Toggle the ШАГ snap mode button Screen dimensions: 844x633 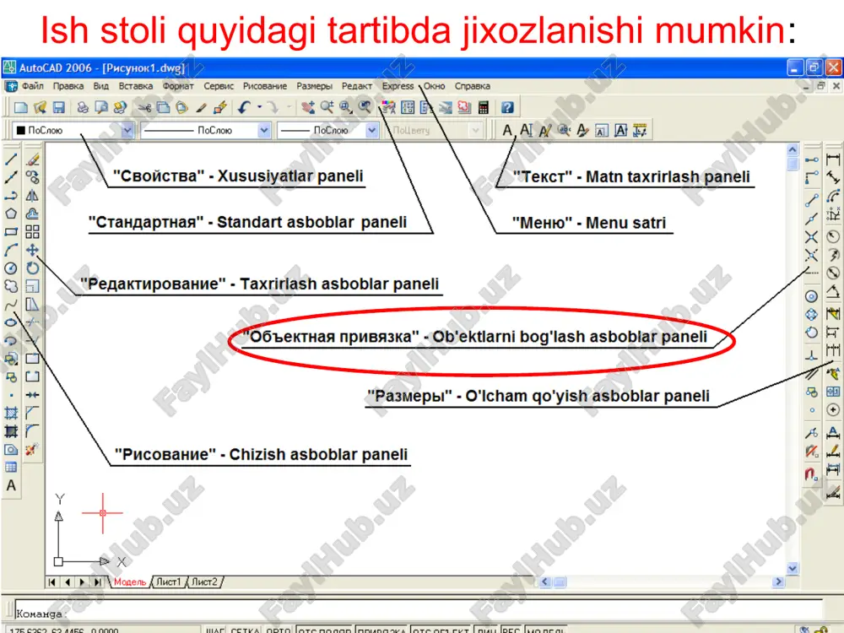(x=215, y=630)
